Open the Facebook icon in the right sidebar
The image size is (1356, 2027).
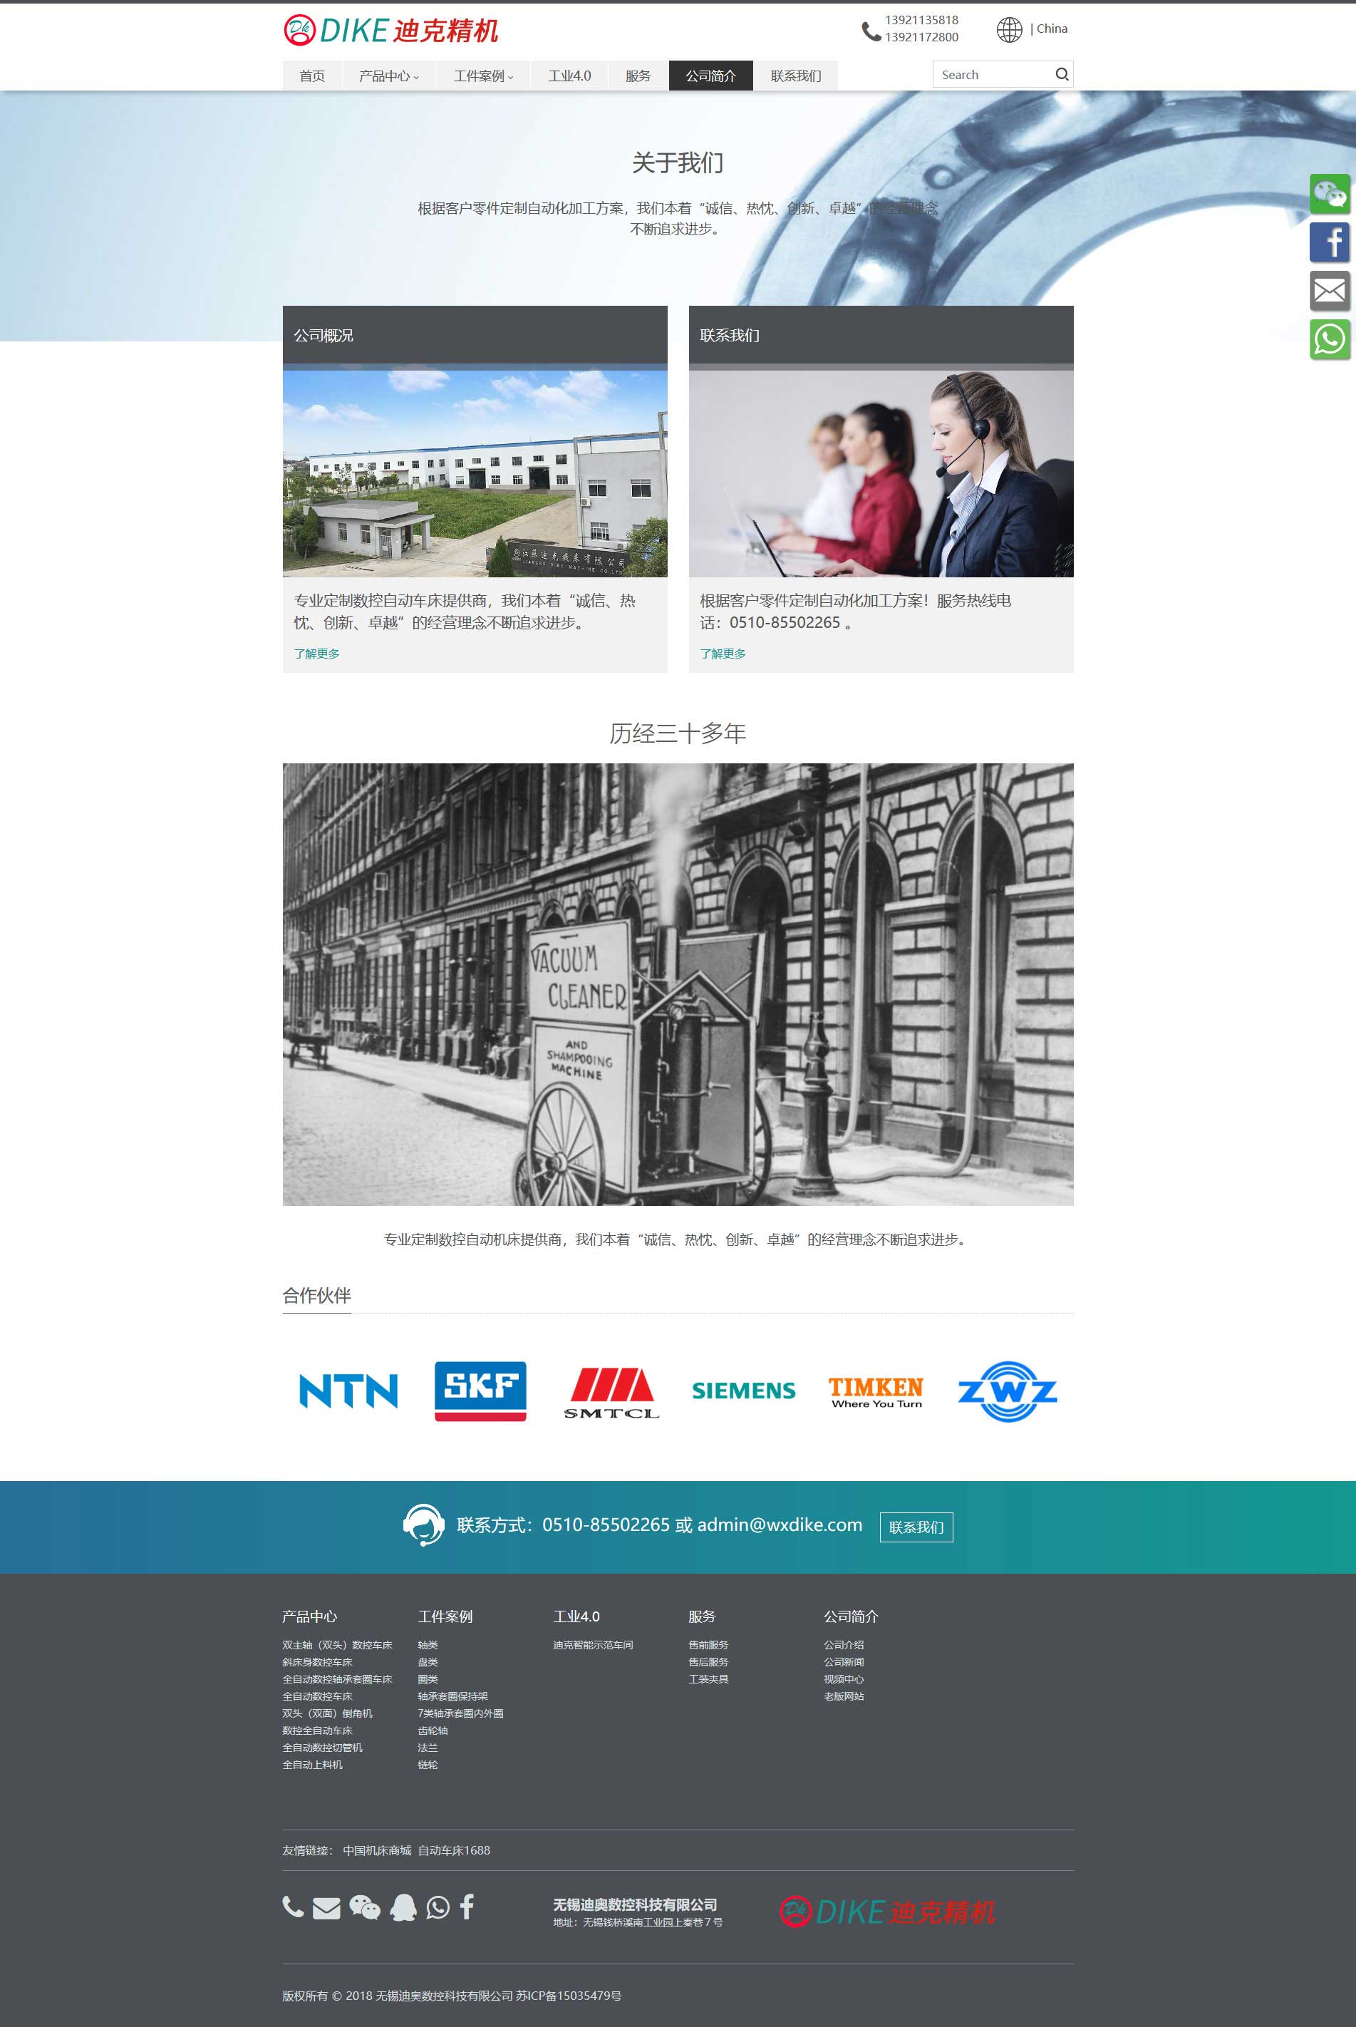(x=1329, y=242)
